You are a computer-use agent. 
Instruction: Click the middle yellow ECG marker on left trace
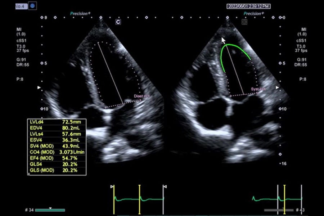pyautogui.click(x=139, y=199)
